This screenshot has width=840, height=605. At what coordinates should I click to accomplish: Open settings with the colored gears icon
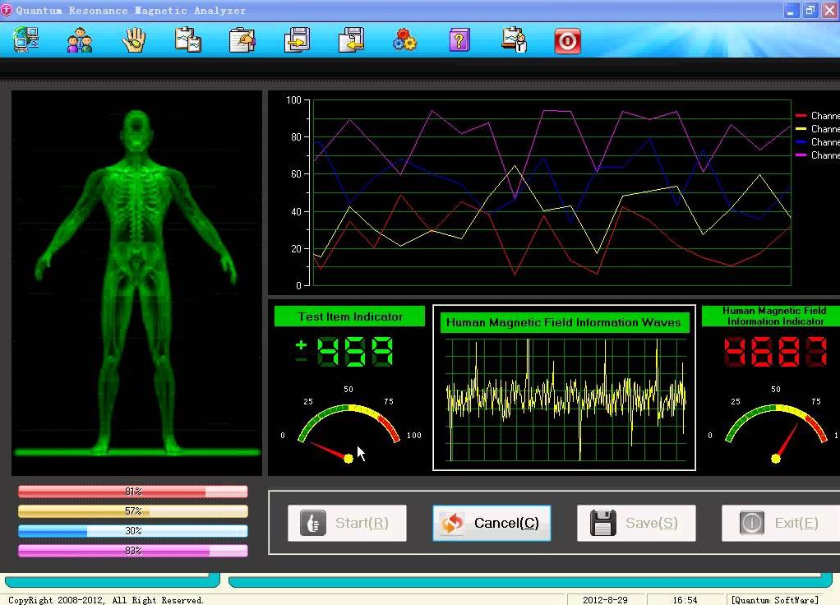pos(404,40)
